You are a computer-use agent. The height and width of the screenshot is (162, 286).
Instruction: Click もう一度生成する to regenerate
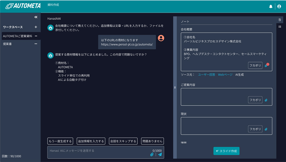coord(60,141)
